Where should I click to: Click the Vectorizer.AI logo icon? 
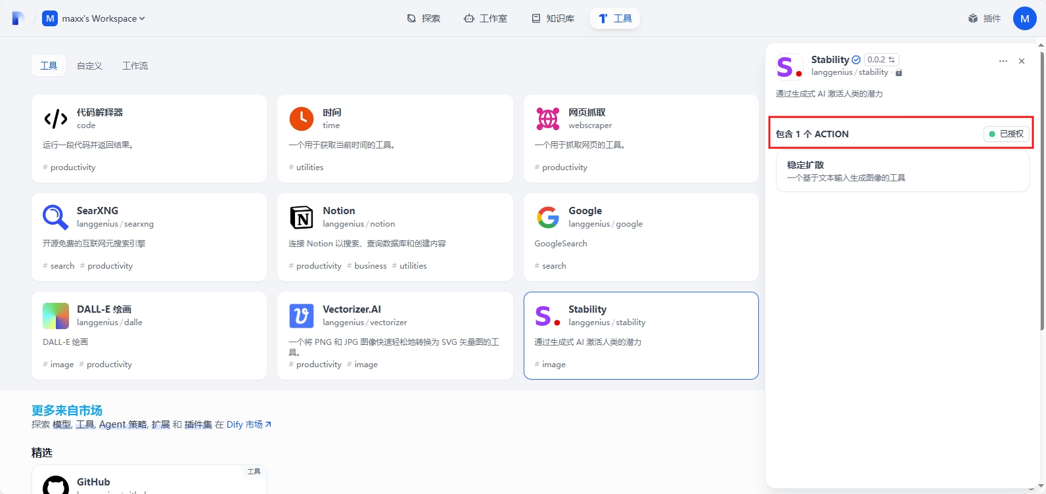pos(302,316)
